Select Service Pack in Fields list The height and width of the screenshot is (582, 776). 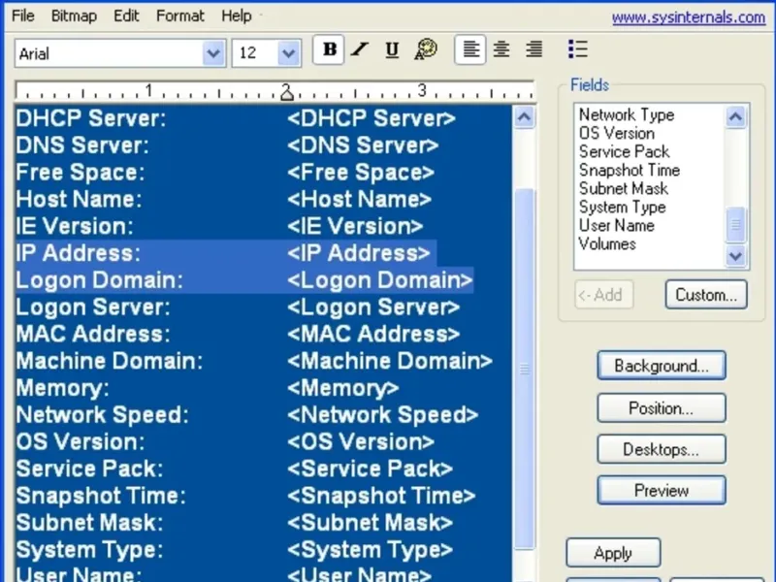coord(624,151)
